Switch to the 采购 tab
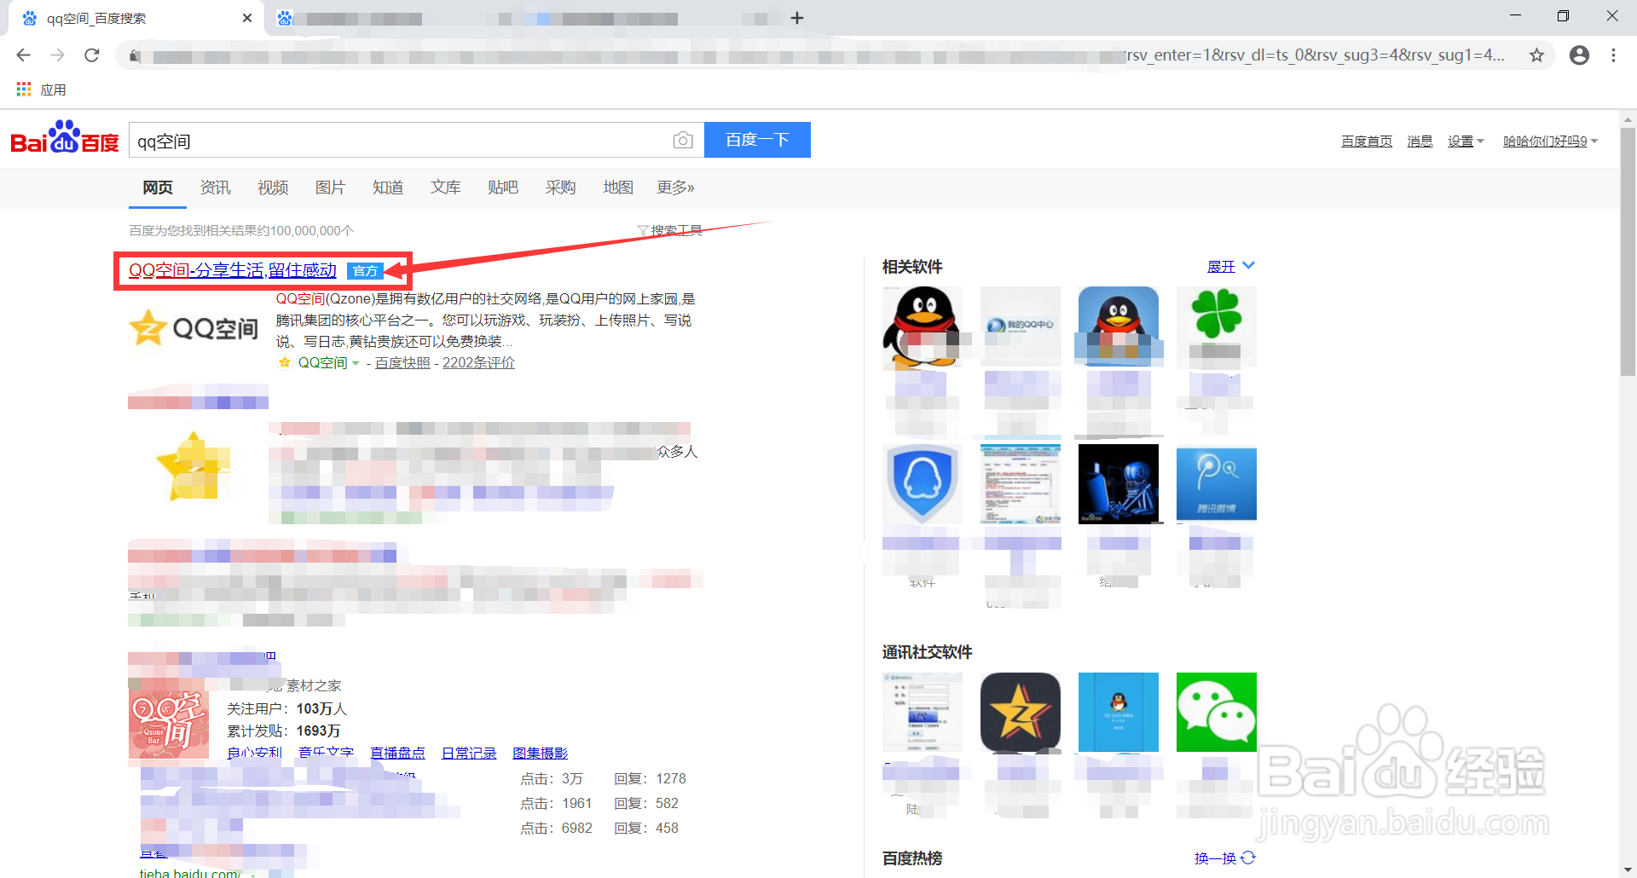Screen dimensions: 1637x878 tap(560, 188)
